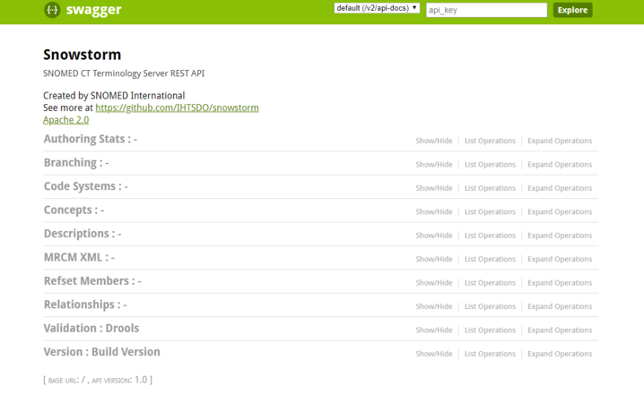The height and width of the screenshot is (395, 644).
Task: Expand the MRCM XML section heading
Action: (x=79, y=258)
